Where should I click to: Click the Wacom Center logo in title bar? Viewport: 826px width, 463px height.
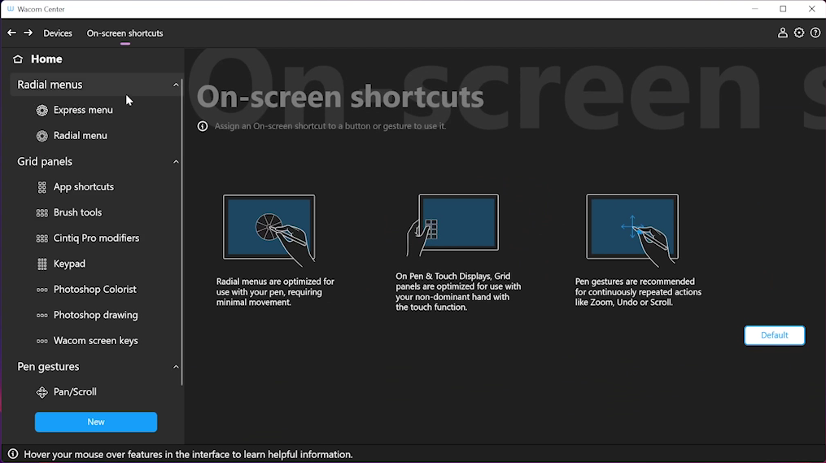click(x=11, y=9)
